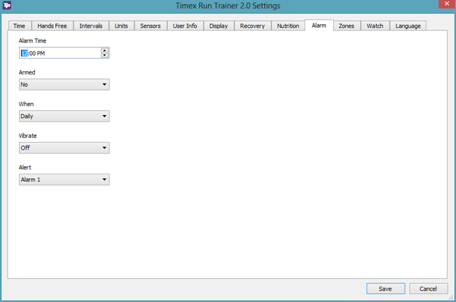Open the Alert dropdown showing Alarm 1
This screenshot has width=456, height=302.
64,179
